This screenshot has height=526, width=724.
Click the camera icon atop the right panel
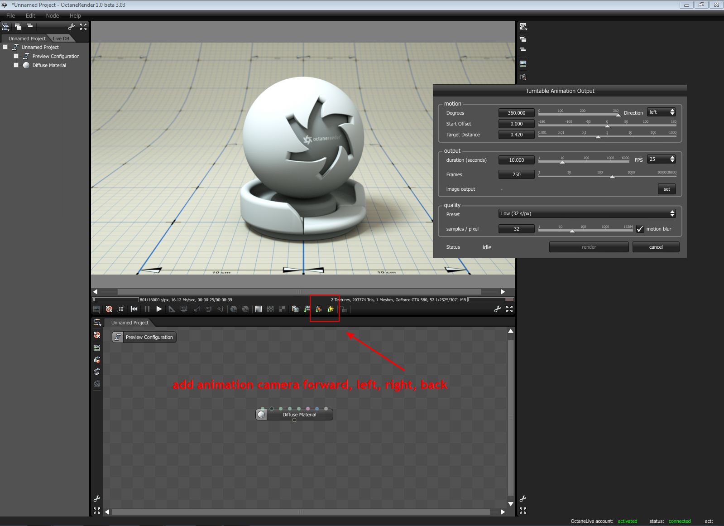[x=523, y=27]
